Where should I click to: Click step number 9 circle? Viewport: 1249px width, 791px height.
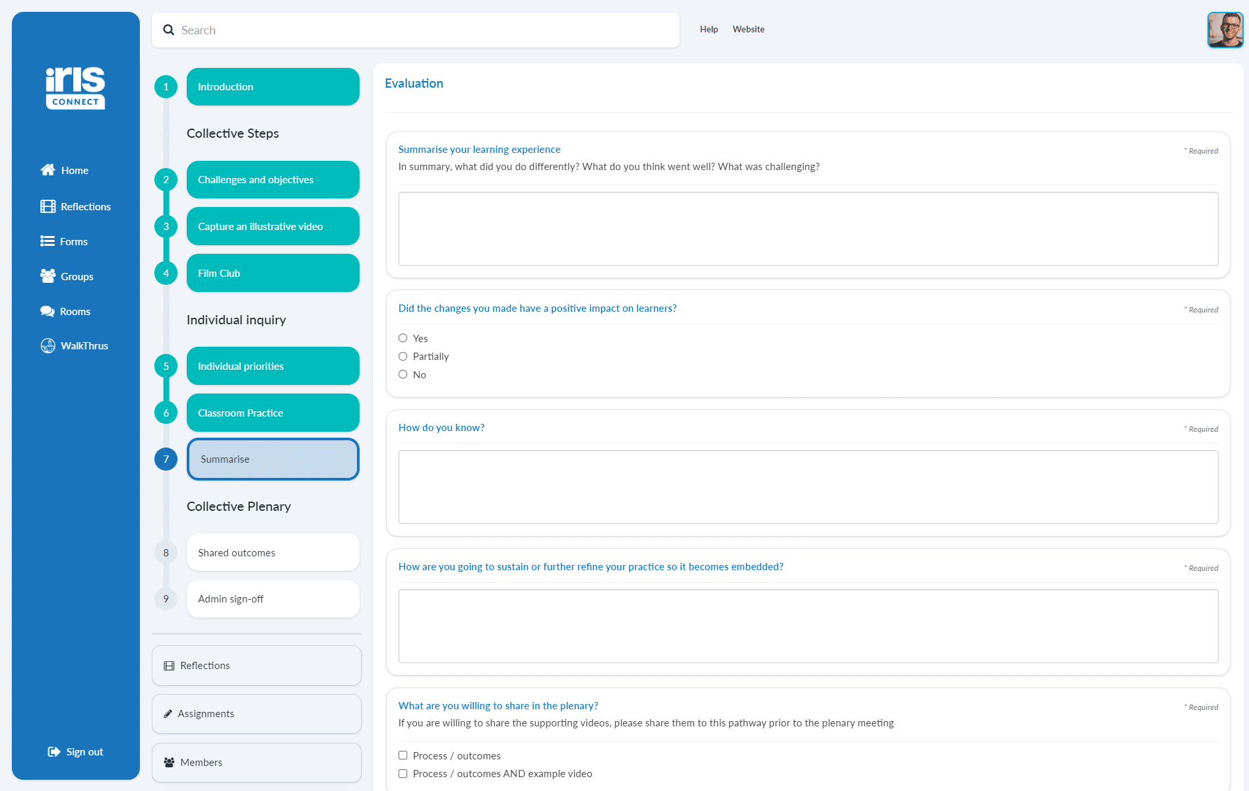[166, 599]
